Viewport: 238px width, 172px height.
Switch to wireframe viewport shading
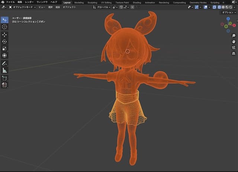coord(220,7)
